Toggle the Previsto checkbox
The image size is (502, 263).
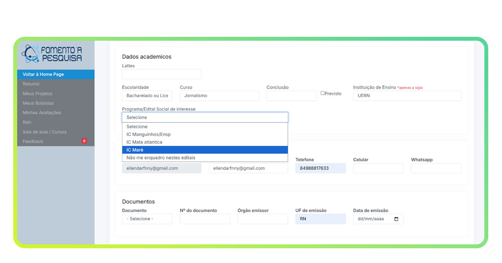[323, 93]
